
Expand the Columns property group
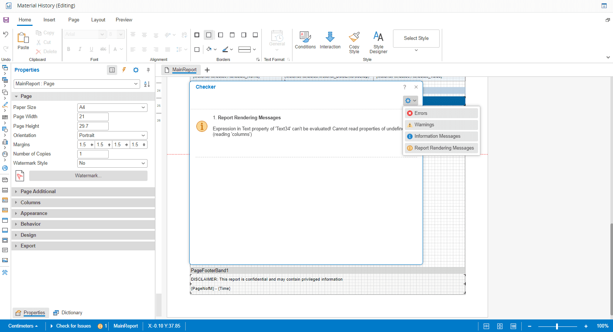30,202
